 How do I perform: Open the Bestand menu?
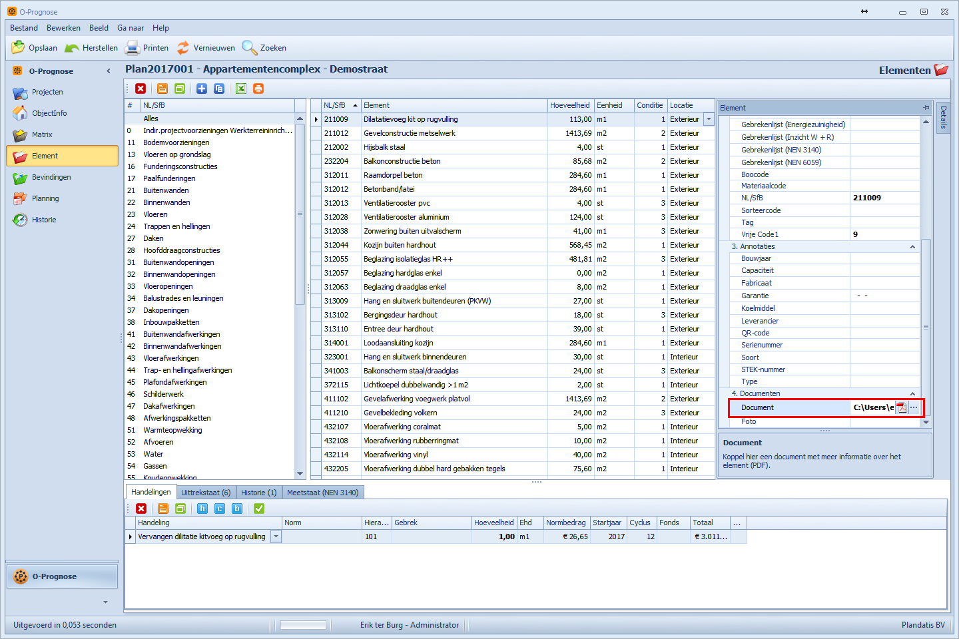coord(24,28)
